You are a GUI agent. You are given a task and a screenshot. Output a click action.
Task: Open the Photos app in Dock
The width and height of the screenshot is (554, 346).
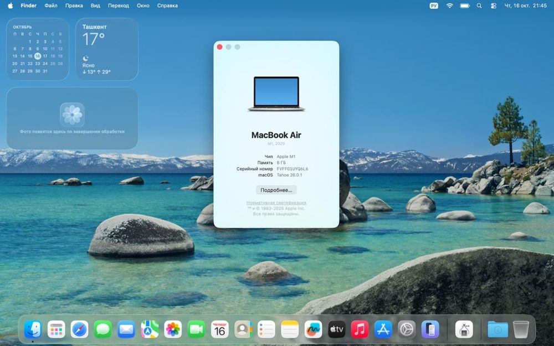[173, 329]
